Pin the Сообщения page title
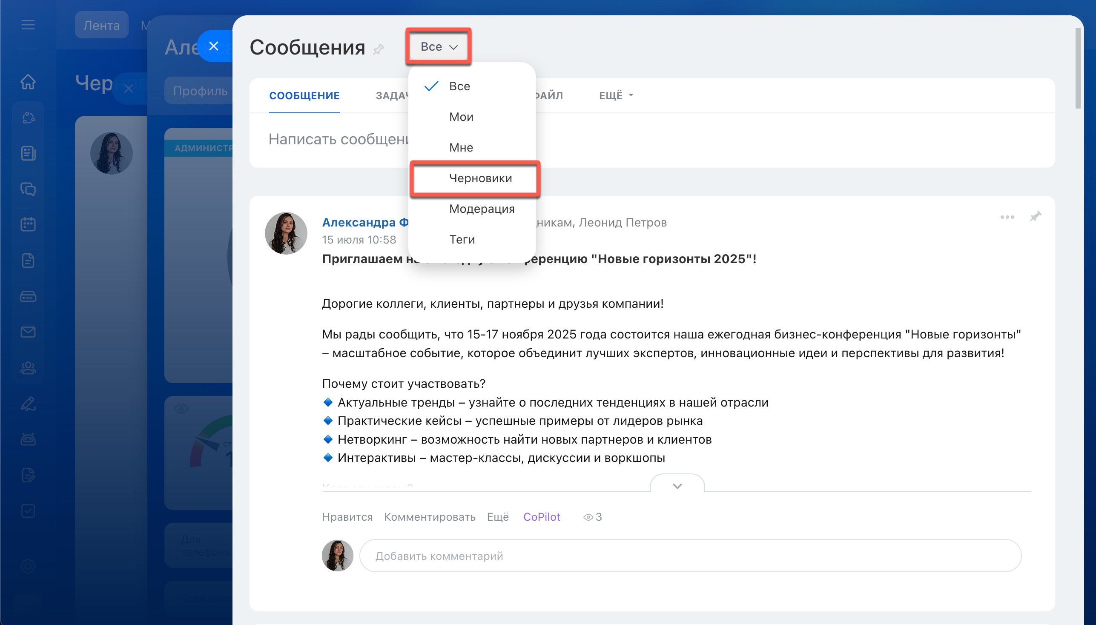The image size is (1096, 625). pos(378,49)
